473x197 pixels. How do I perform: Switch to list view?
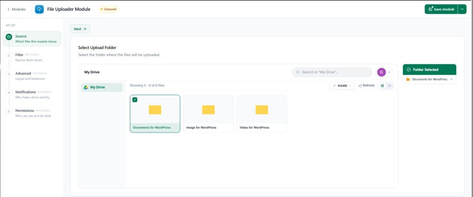tap(389, 86)
